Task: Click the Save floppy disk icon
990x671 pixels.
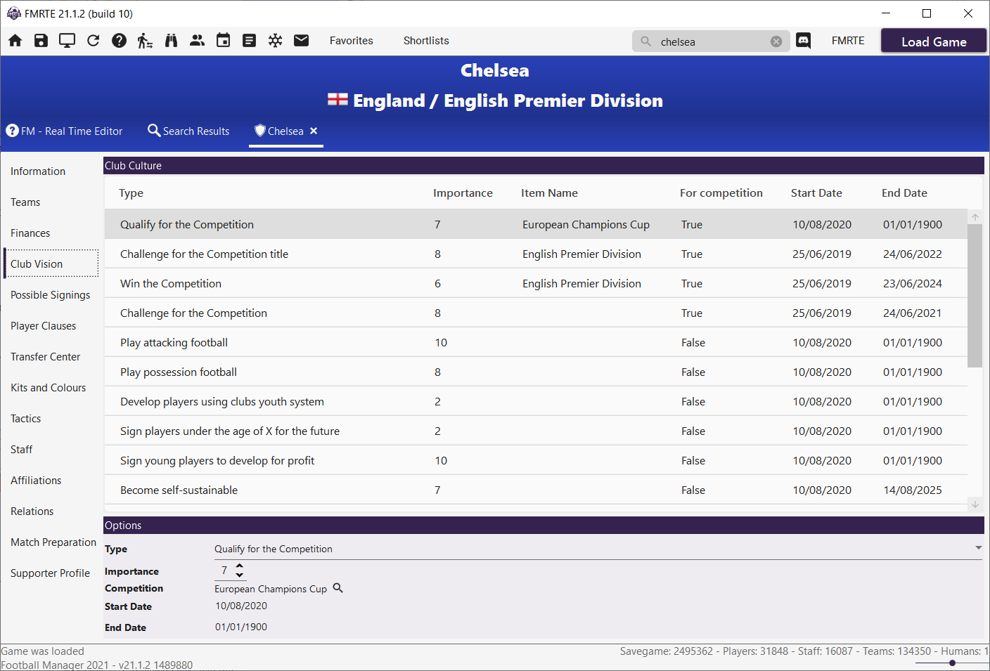Action: [x=41, y=41]
